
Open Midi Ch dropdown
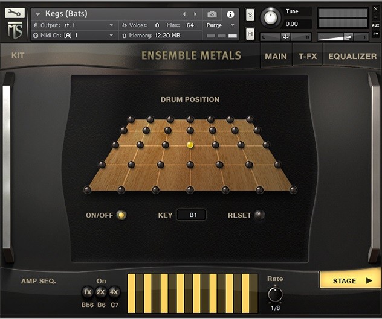pos(111,35)
